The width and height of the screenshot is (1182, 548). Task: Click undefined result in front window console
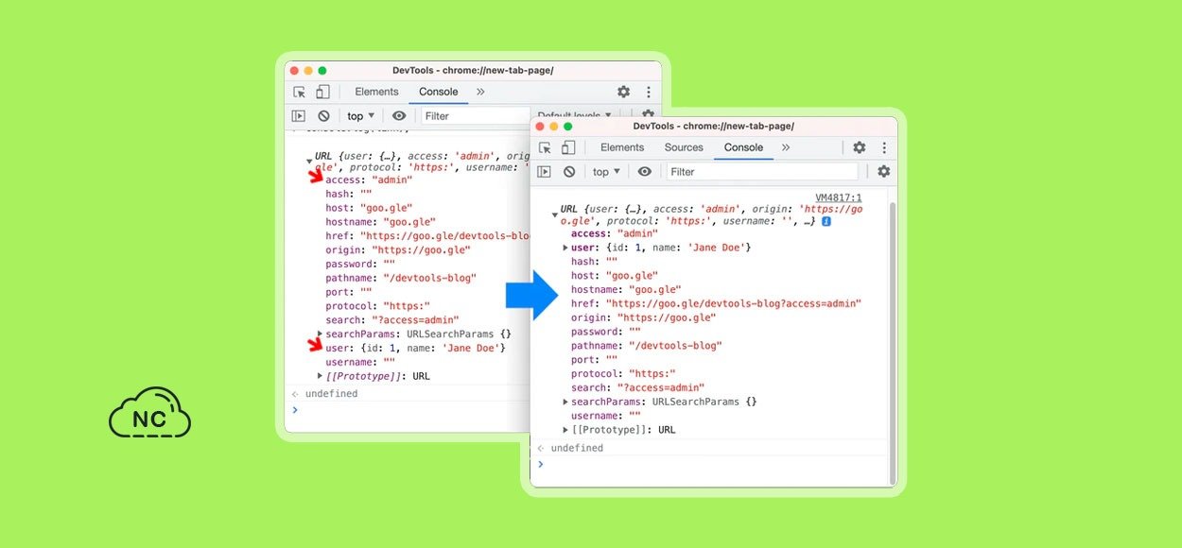(x=577, y=448)
